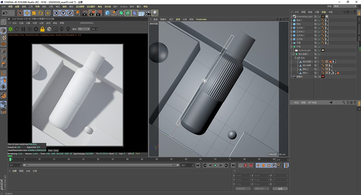Render the active view clapperboard icon
The height and width of the screenshot is (195, 361).
[x=85, y=13]
